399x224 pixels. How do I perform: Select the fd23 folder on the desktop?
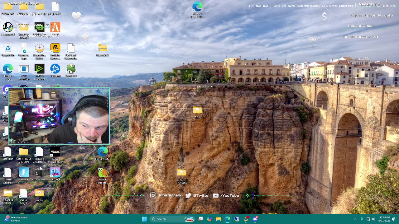pyautogui.click(x=197, y=112)
